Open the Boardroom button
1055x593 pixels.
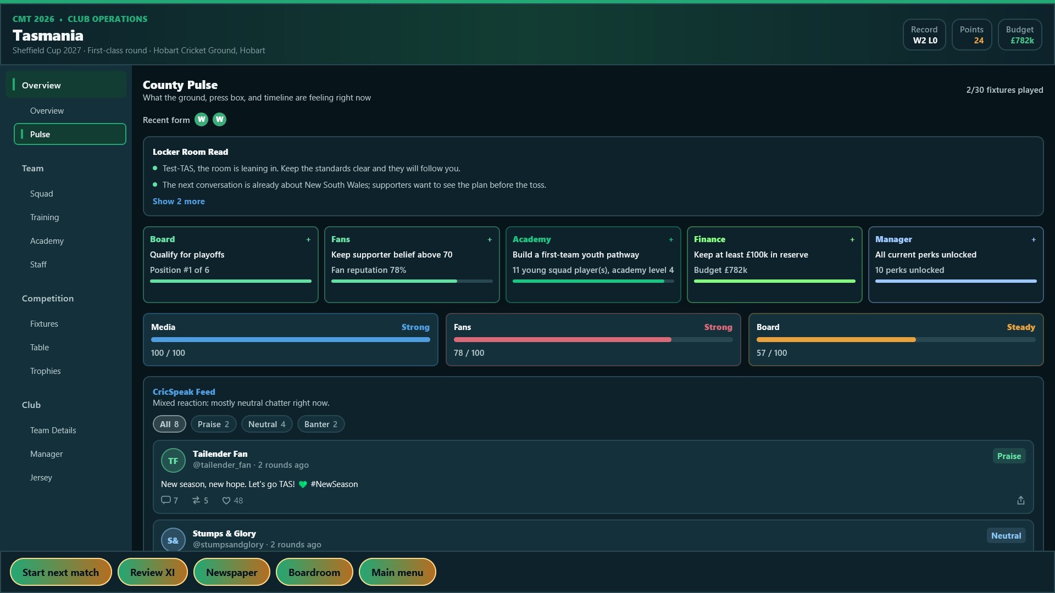[314, 572]
